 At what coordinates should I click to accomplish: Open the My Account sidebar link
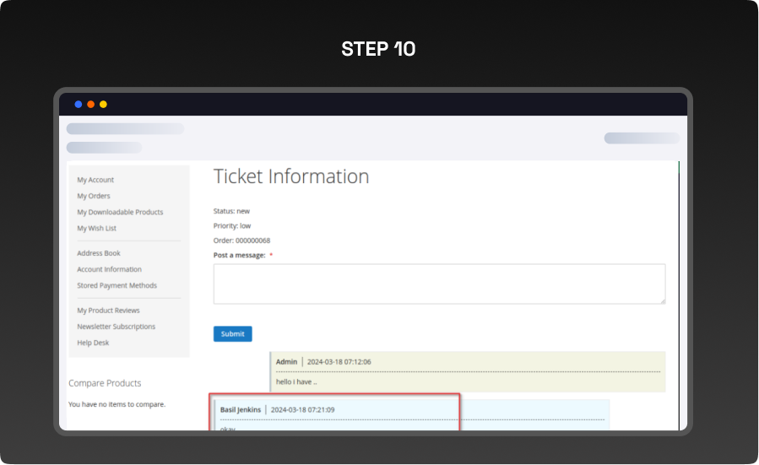tap(95, 180)
